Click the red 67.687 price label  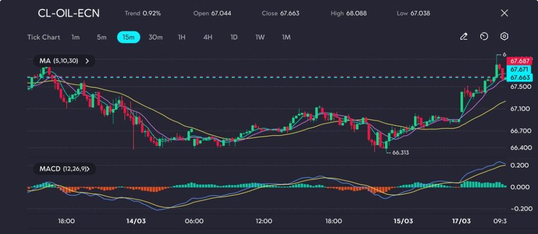[x=519, y=61]
